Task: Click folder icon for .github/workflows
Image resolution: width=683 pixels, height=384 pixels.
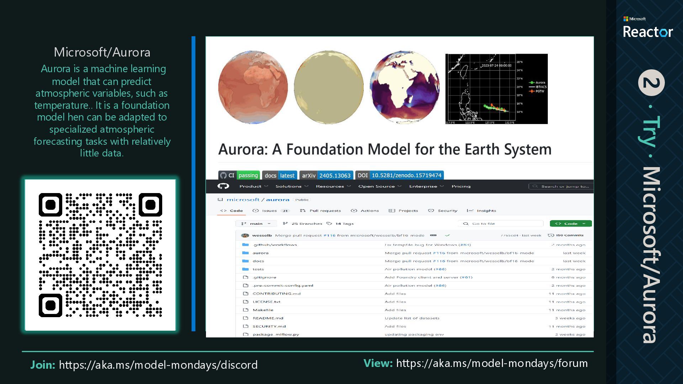Action: coord(245,245)
